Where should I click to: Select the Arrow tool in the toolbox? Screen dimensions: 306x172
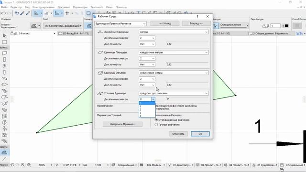[x=4, y=36]
